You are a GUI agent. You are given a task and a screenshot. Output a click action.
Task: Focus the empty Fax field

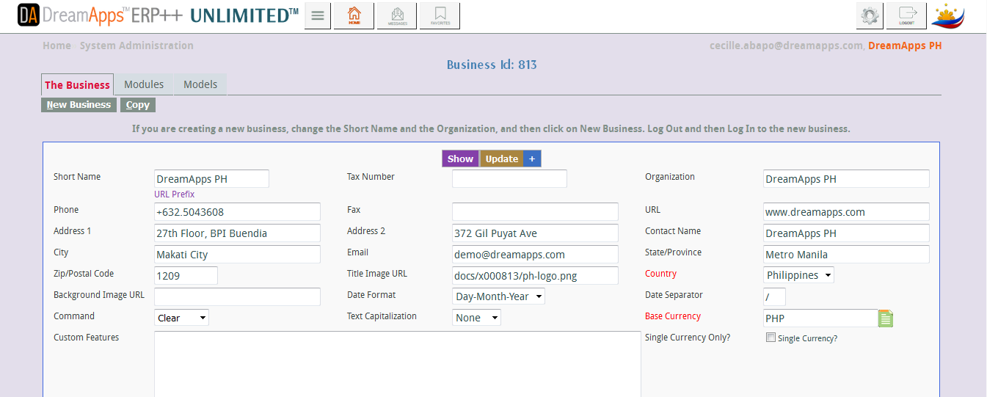pos(535,212)
